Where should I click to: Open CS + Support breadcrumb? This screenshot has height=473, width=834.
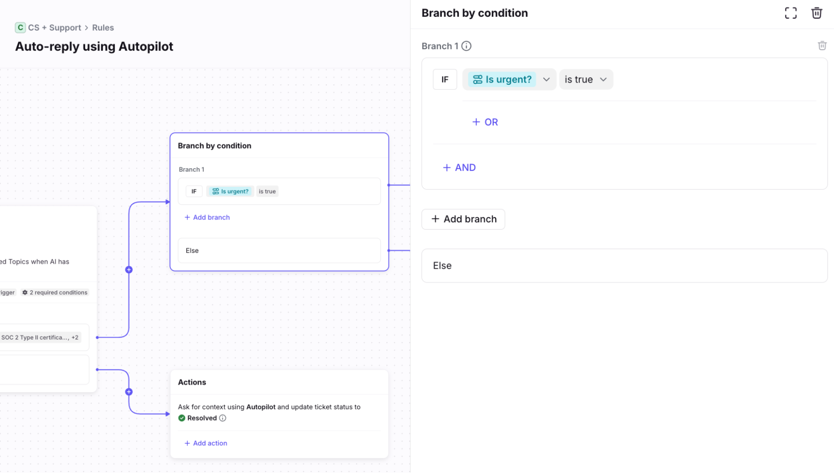[x=54, y=28]
